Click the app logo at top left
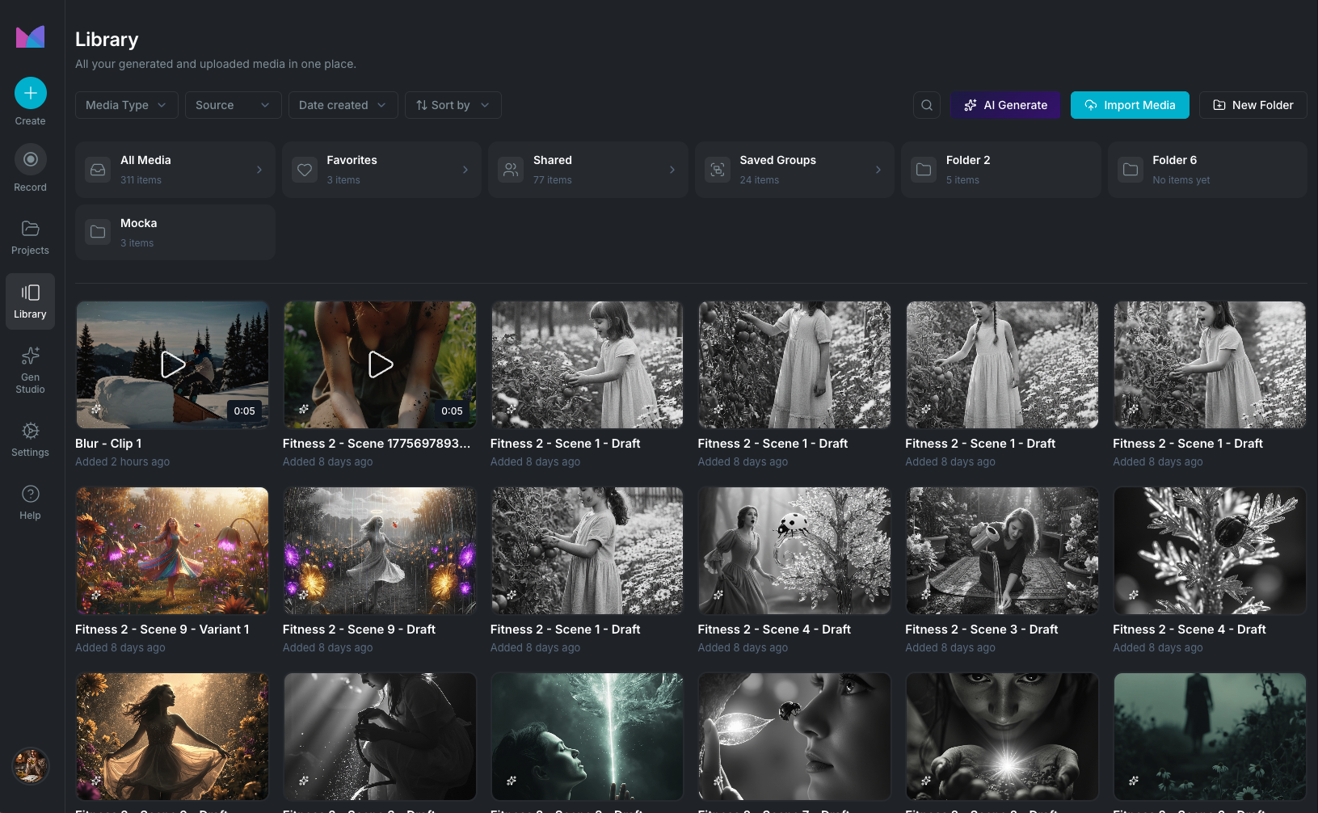Screen dimensions: 1318x813 click(x=31, y=36)
